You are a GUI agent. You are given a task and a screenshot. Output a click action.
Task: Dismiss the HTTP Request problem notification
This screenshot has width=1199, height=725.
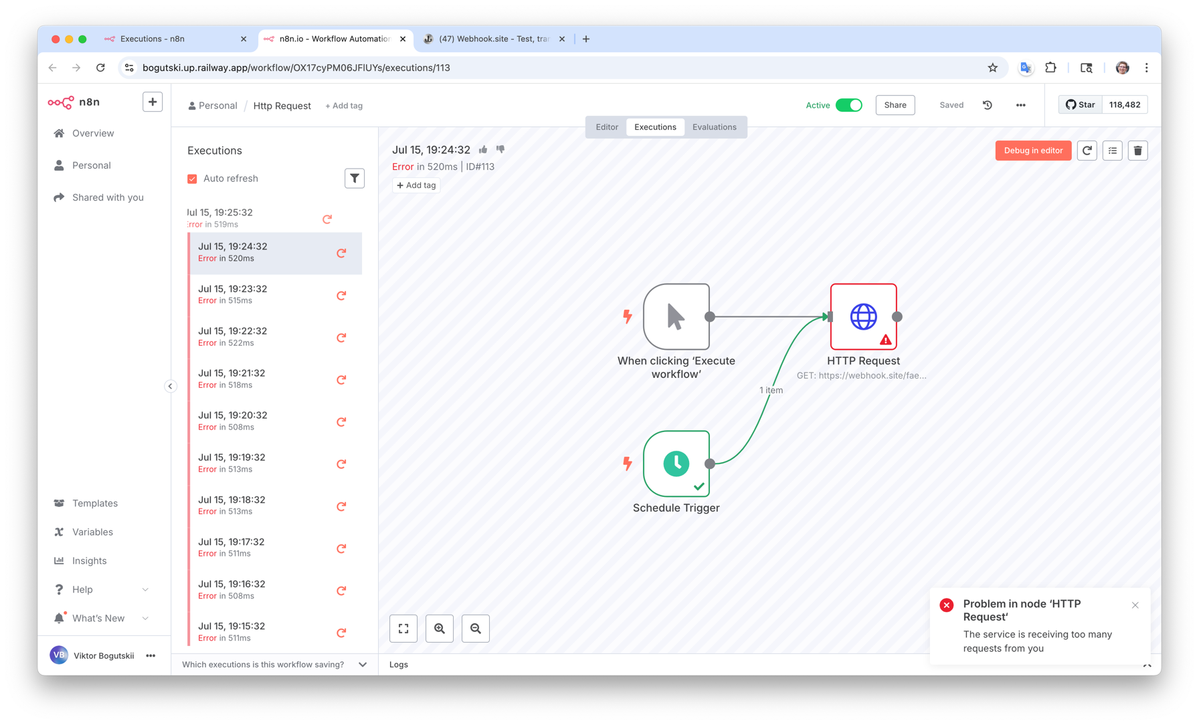[1135, 605]
